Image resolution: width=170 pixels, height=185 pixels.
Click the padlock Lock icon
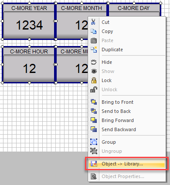[x=94, y=80]
